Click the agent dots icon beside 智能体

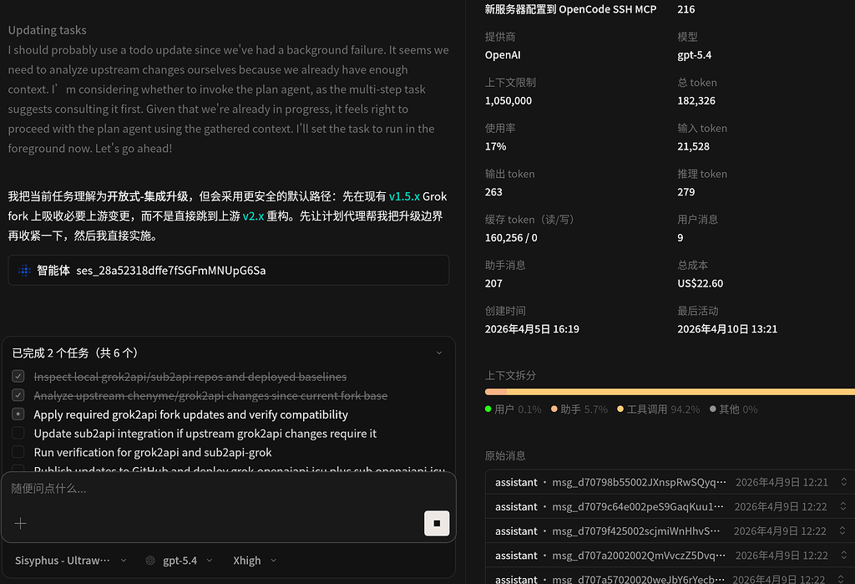[24, 270]
